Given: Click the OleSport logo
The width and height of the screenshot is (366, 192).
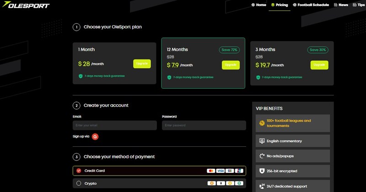Looking at the screenshot, I should pyautogui.click(x=25, y=5).
